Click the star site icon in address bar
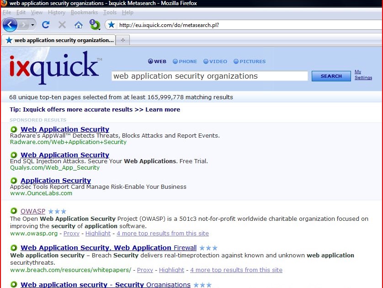Screen dimensions: 383x288 pyautogui.click(x=112, y=25)
